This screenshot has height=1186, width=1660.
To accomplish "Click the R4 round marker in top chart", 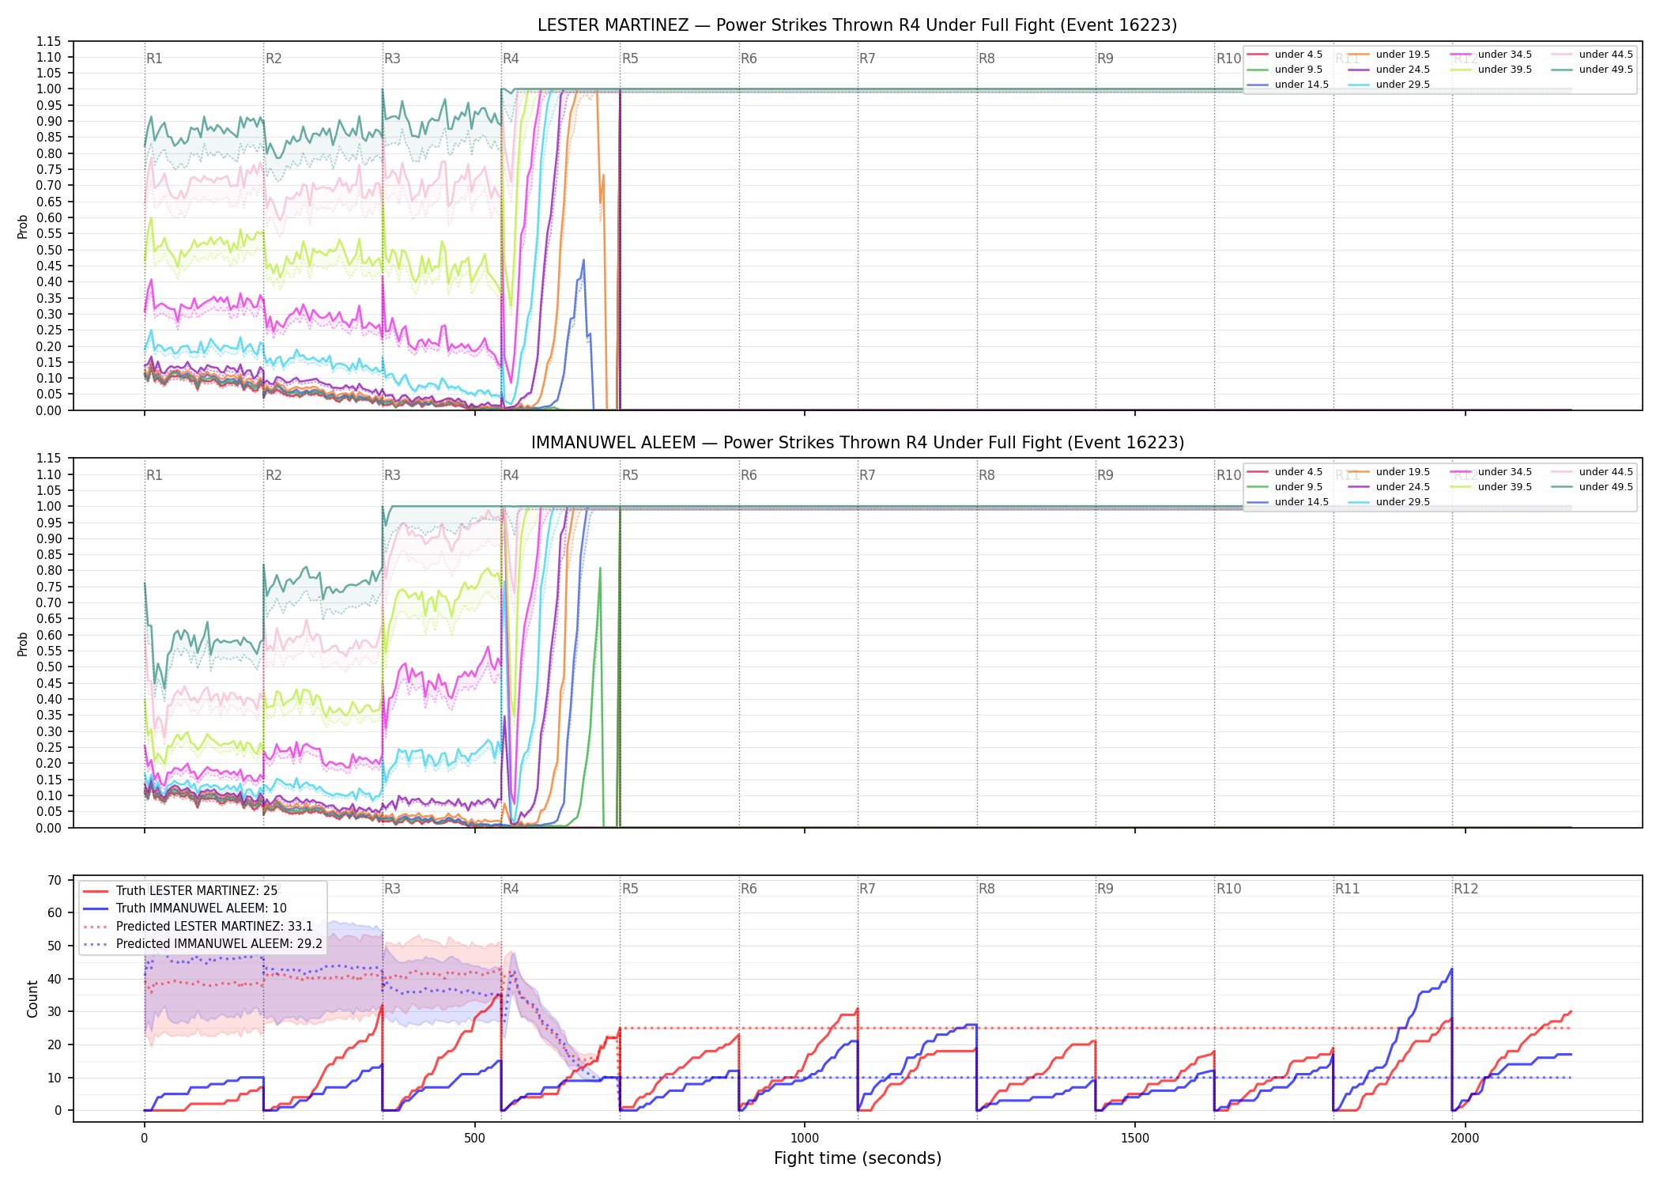I will 511,59.
